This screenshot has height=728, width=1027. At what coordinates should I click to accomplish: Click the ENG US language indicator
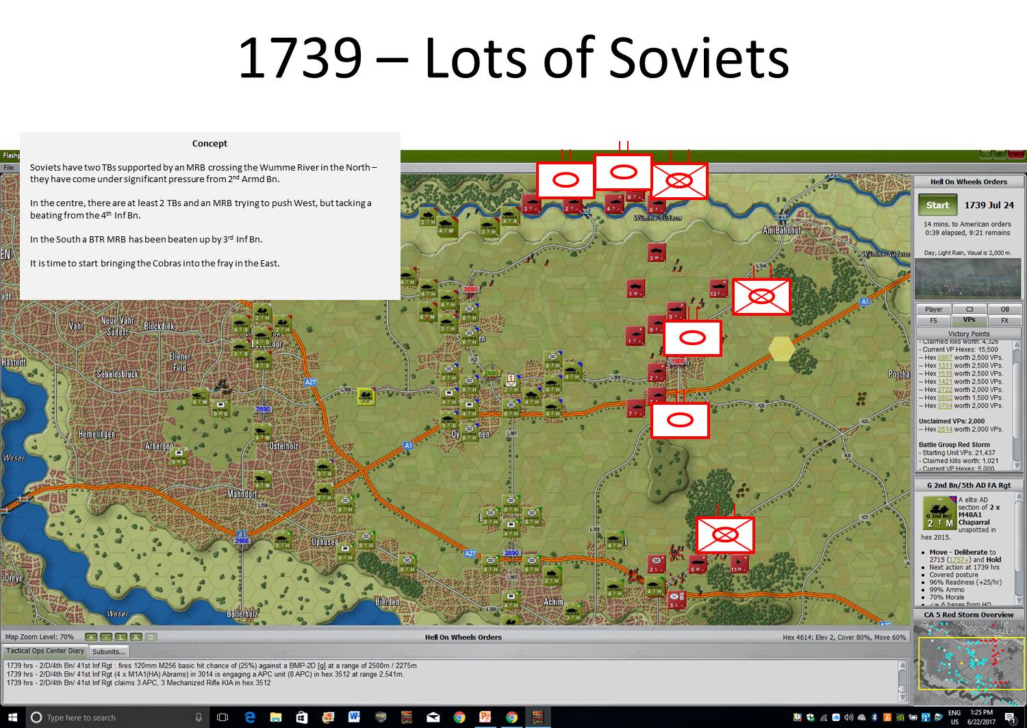click(x=954, y=717)
